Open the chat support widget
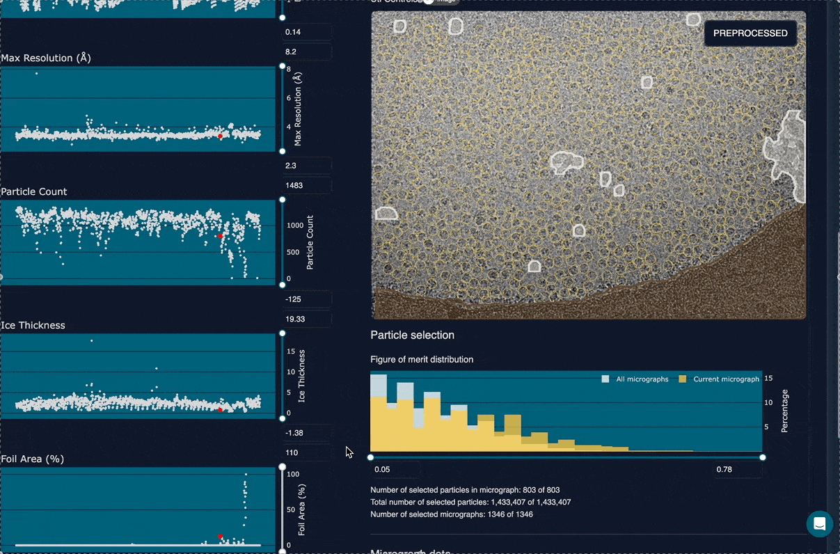The height and width of the screenshot is (554, 840). [819, 524]
